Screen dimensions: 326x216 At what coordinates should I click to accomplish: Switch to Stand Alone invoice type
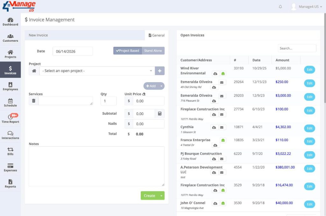[x=153, y=51]
